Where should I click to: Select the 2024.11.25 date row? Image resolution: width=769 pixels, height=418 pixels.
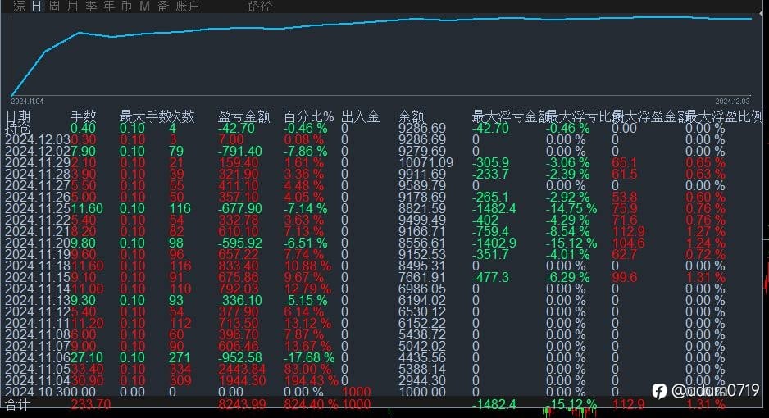38,209
